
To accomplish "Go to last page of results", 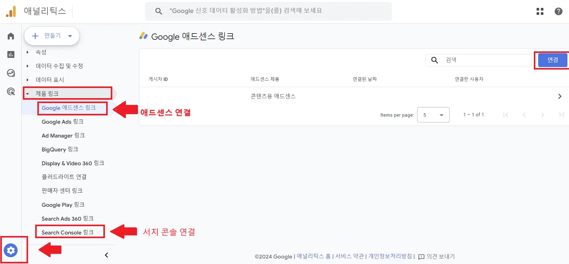I will [561, 115].
